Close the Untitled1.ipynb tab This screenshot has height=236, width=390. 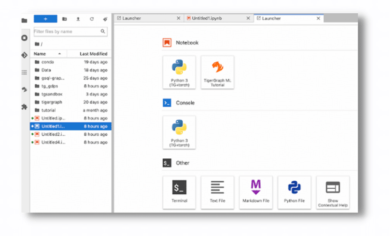(x=248, y=18)
